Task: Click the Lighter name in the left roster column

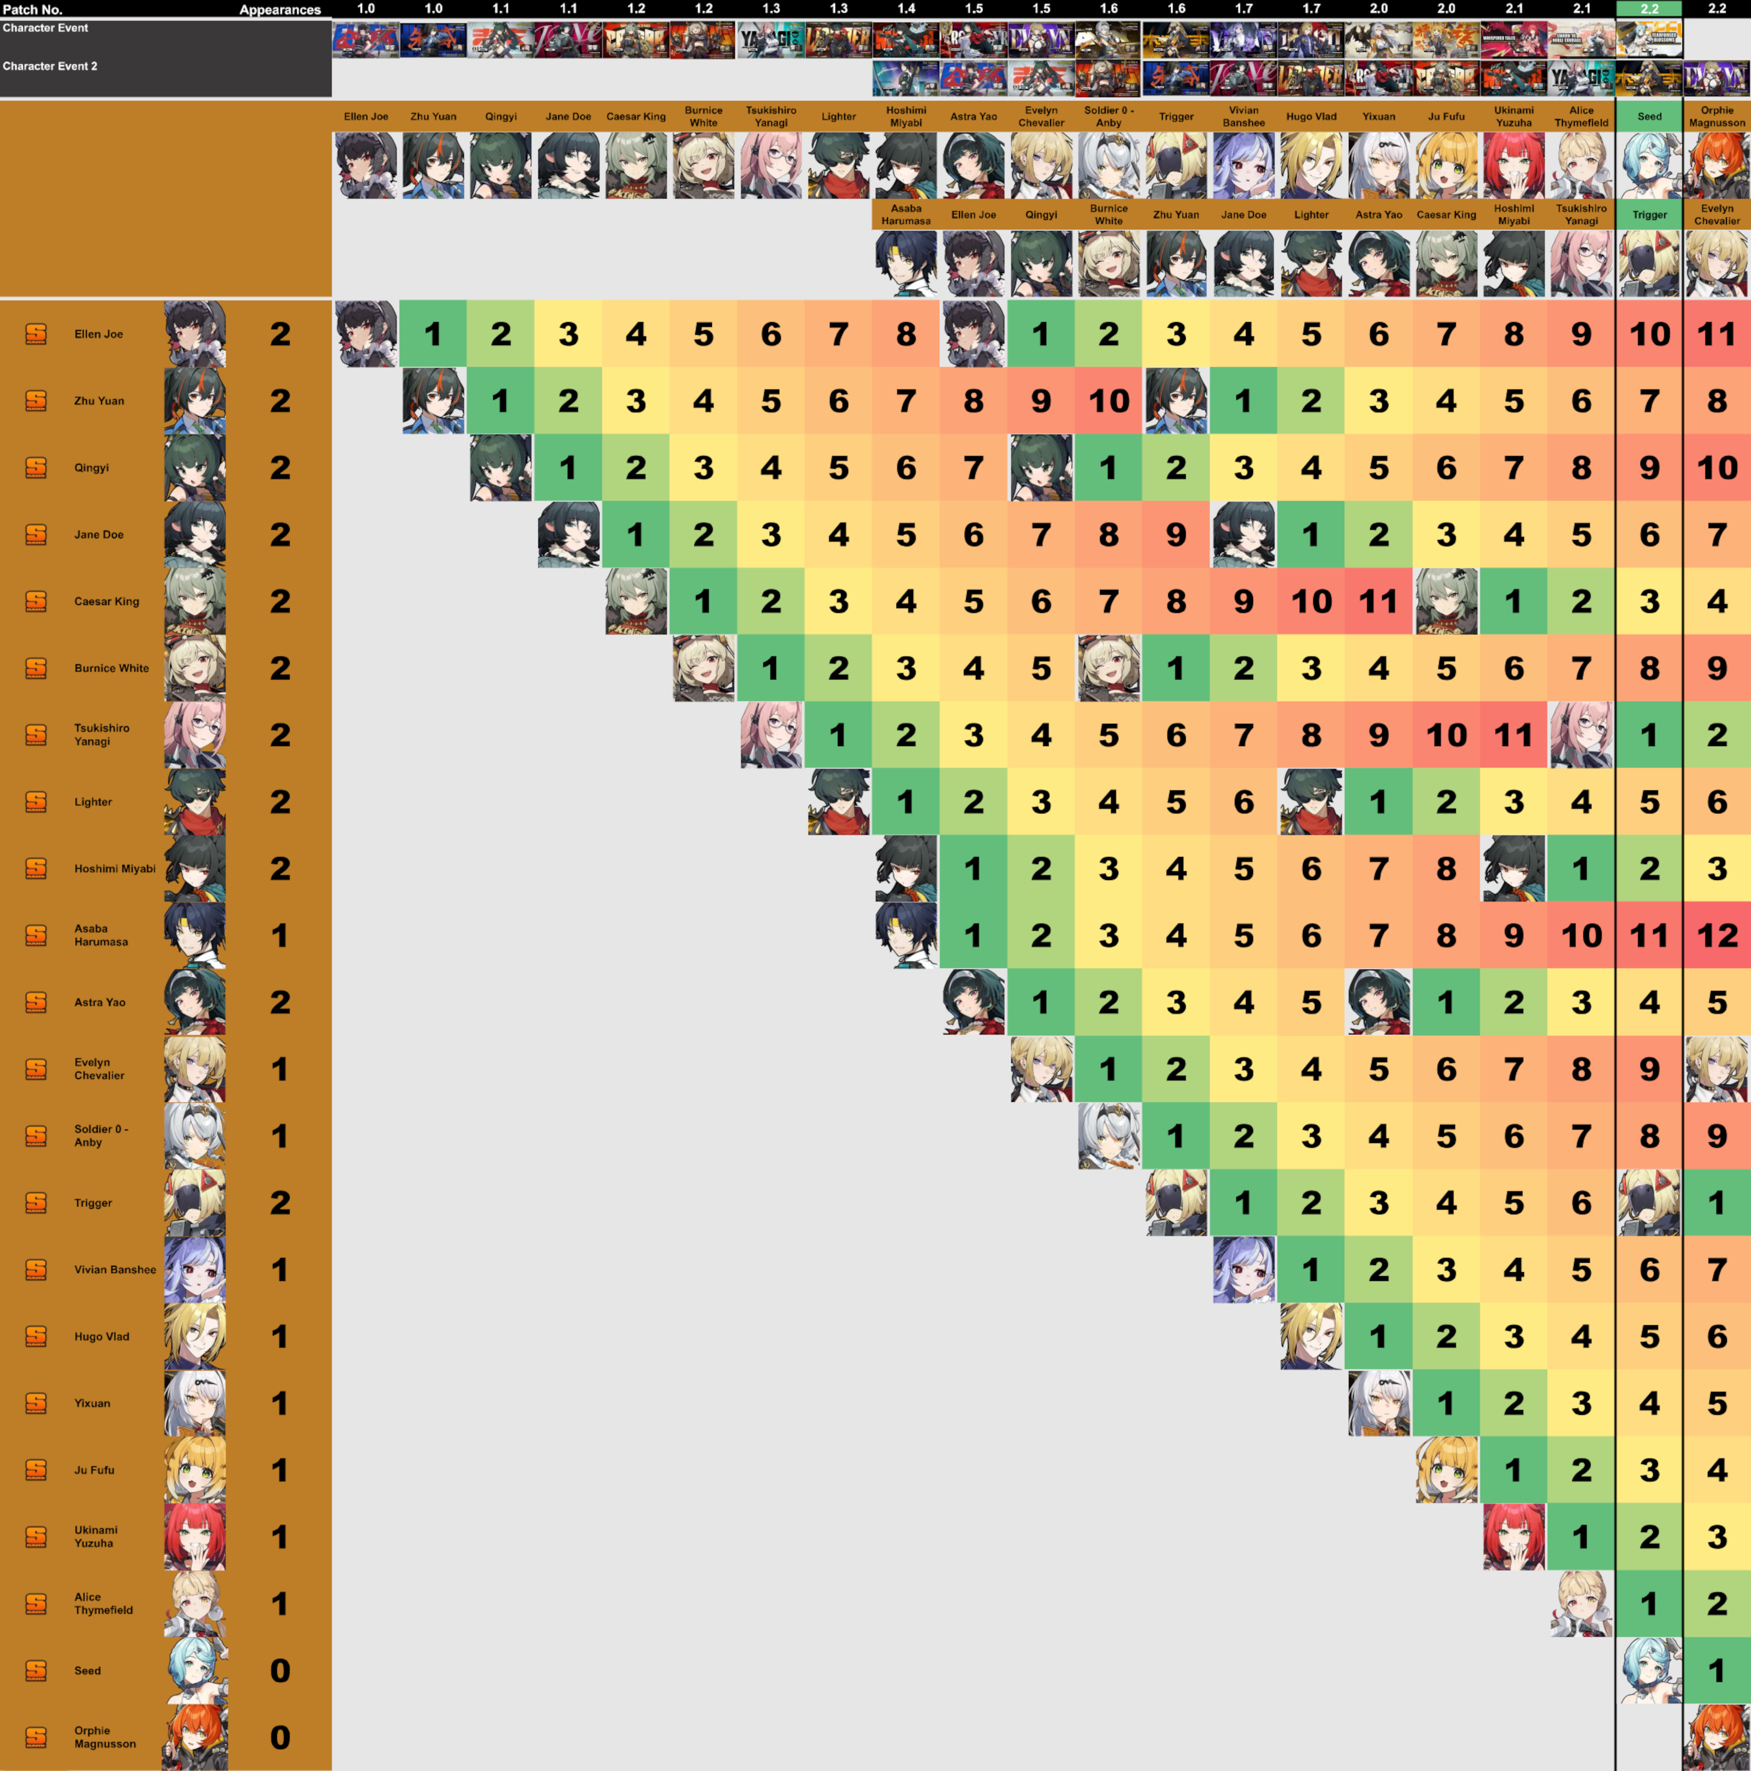Action: [x=94, y=802]
